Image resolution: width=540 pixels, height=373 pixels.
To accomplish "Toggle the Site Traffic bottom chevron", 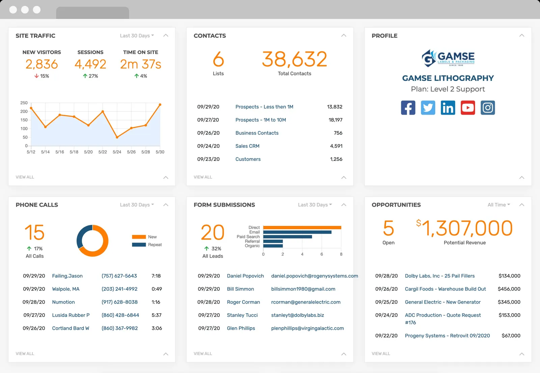I will tap(166, 177).
